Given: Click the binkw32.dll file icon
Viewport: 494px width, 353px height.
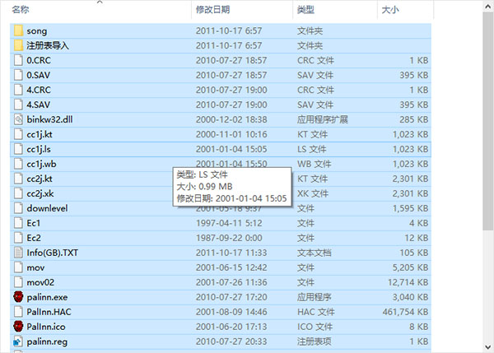Looking at the screenshot, I should 19,119.
